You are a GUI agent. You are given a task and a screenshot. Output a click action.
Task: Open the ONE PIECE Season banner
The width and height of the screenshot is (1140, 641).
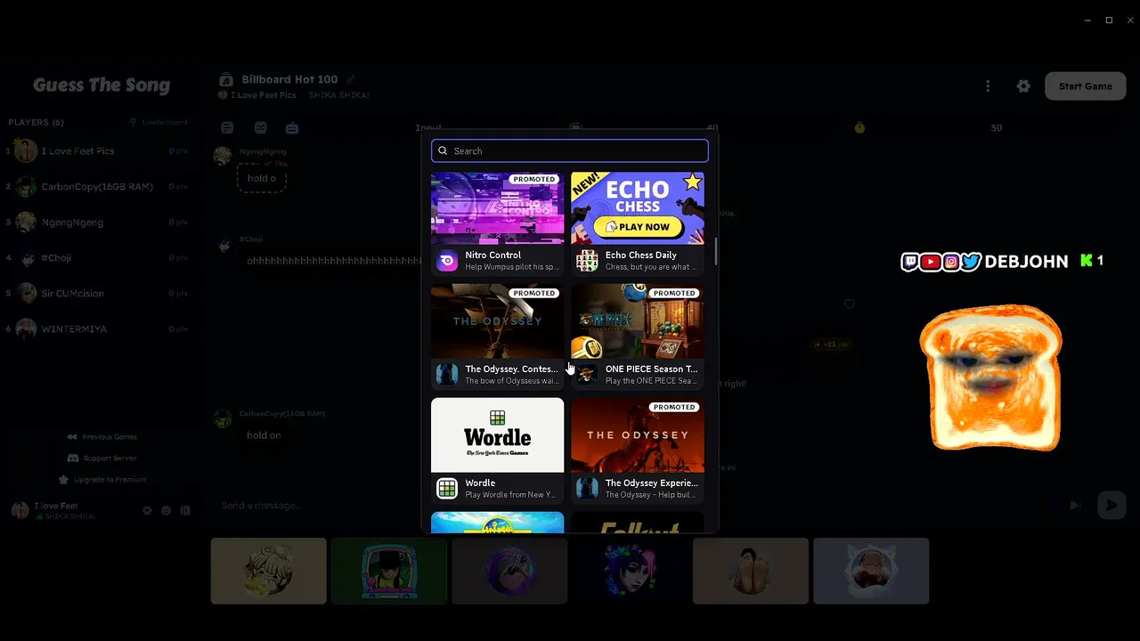click(638, 321)
